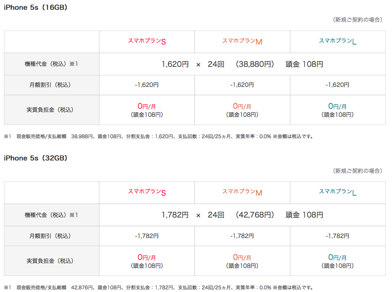Click 月額割引（税込） row label in 32GB table

pyautogui.click(x=50, y=236)
